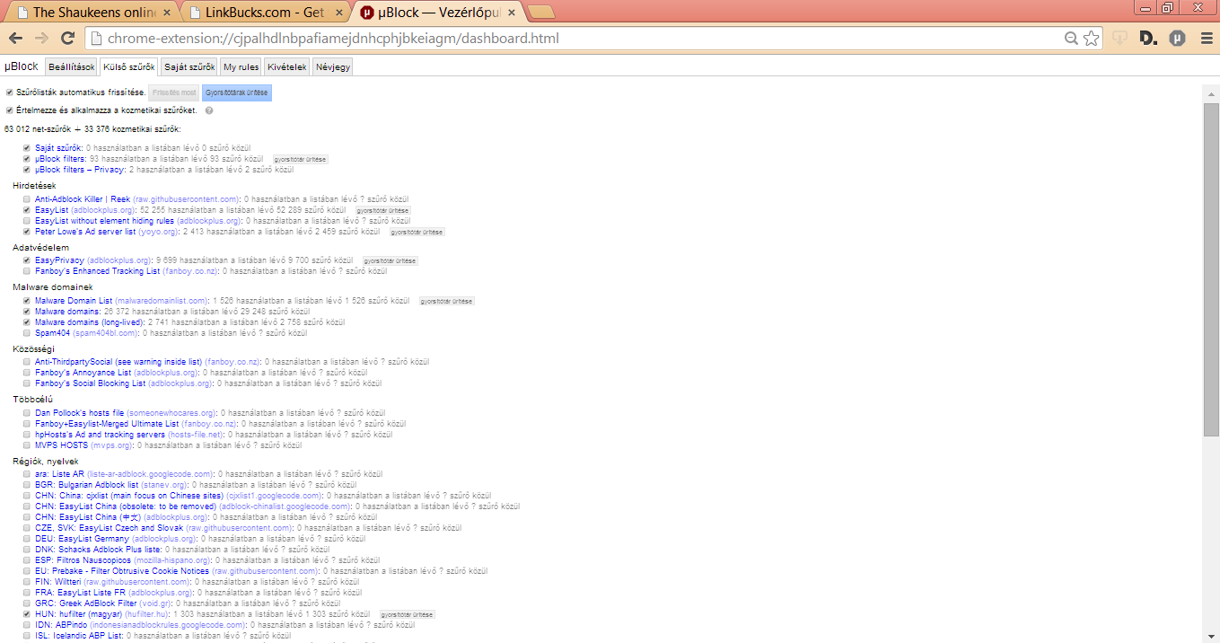Purge cache for µBlock filters list

(300, 159)
